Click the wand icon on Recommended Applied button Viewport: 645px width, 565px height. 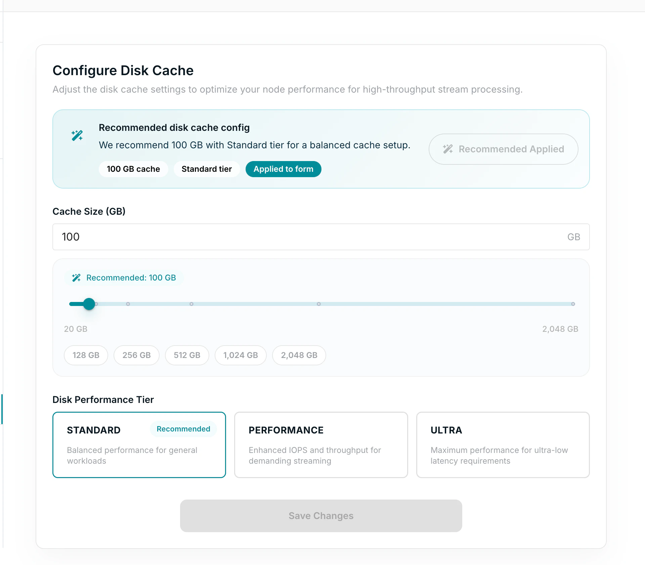[x=448, y=149]
